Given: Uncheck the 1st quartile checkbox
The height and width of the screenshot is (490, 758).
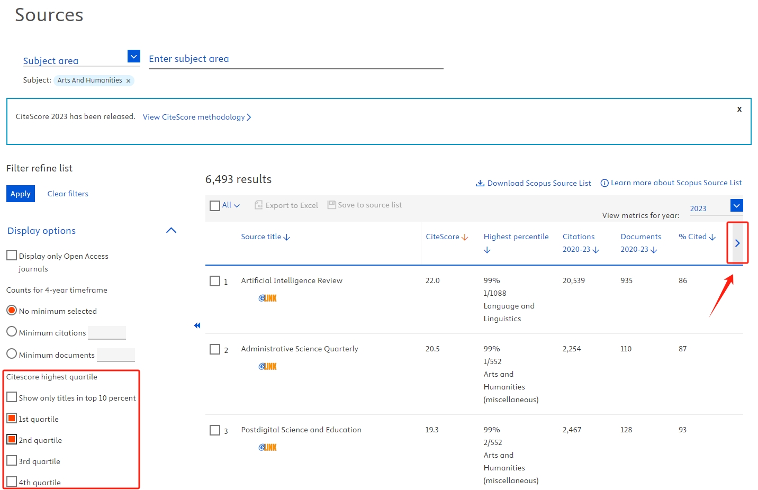Looking at the screenshot, I should coord(12,419).
